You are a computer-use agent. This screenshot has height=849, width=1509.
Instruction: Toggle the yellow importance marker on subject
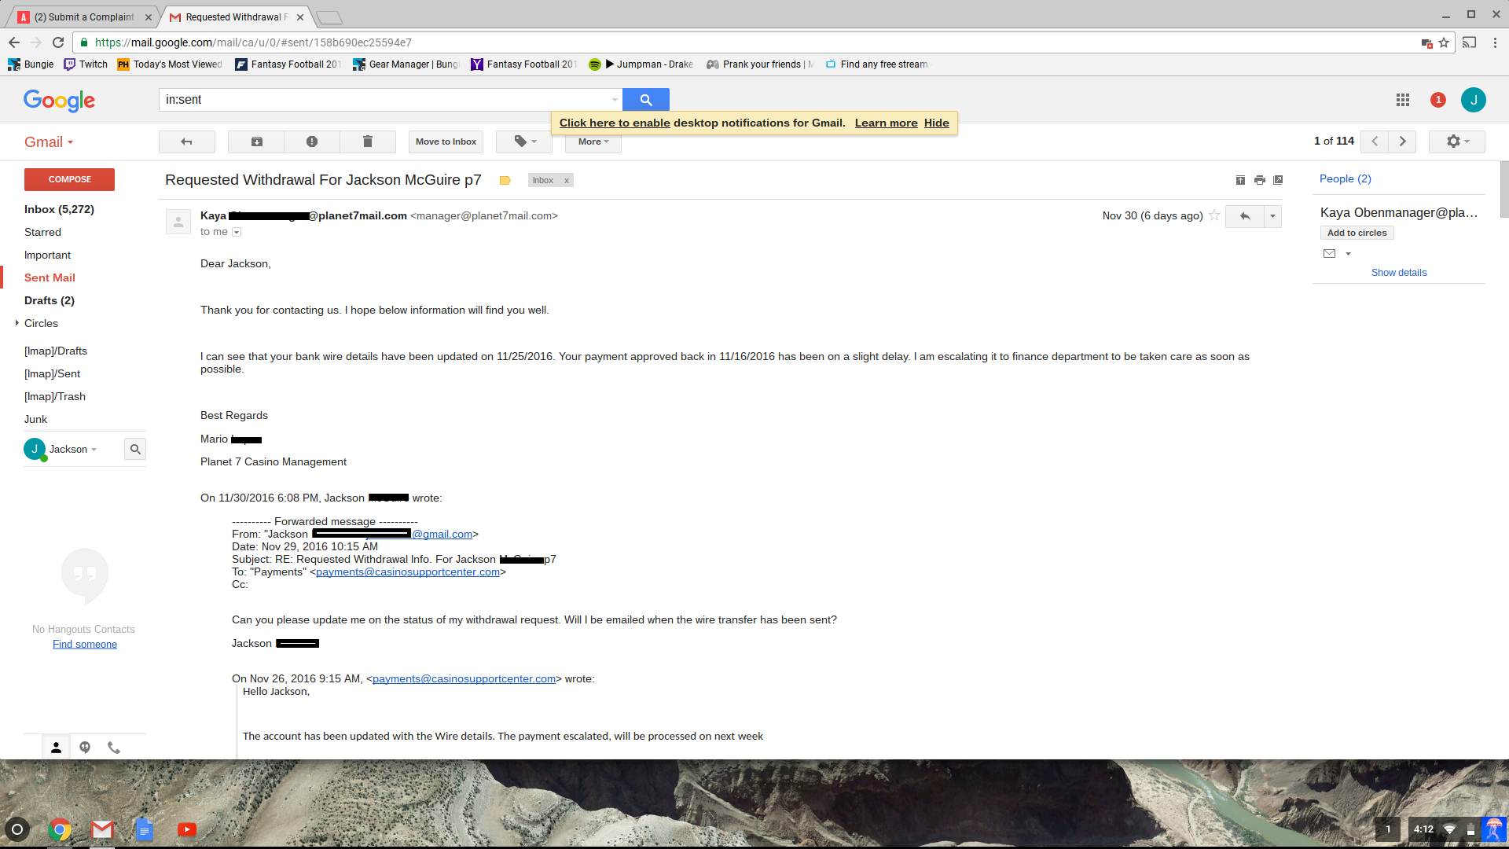point(505,181)
